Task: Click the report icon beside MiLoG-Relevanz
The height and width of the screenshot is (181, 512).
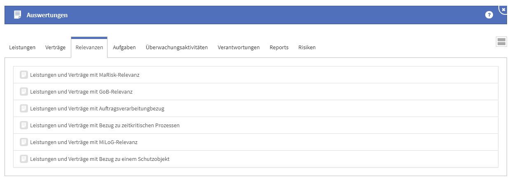Action: click(x=24, y=142)
